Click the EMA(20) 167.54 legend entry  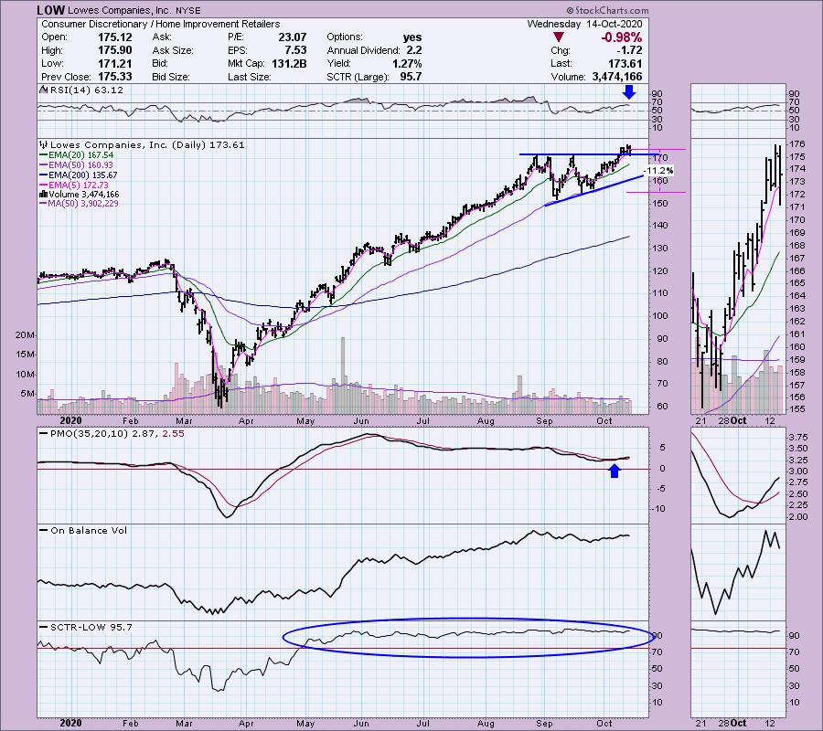(80, 155)
